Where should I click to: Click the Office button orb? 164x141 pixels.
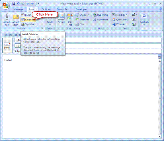(x=5, y=6)
